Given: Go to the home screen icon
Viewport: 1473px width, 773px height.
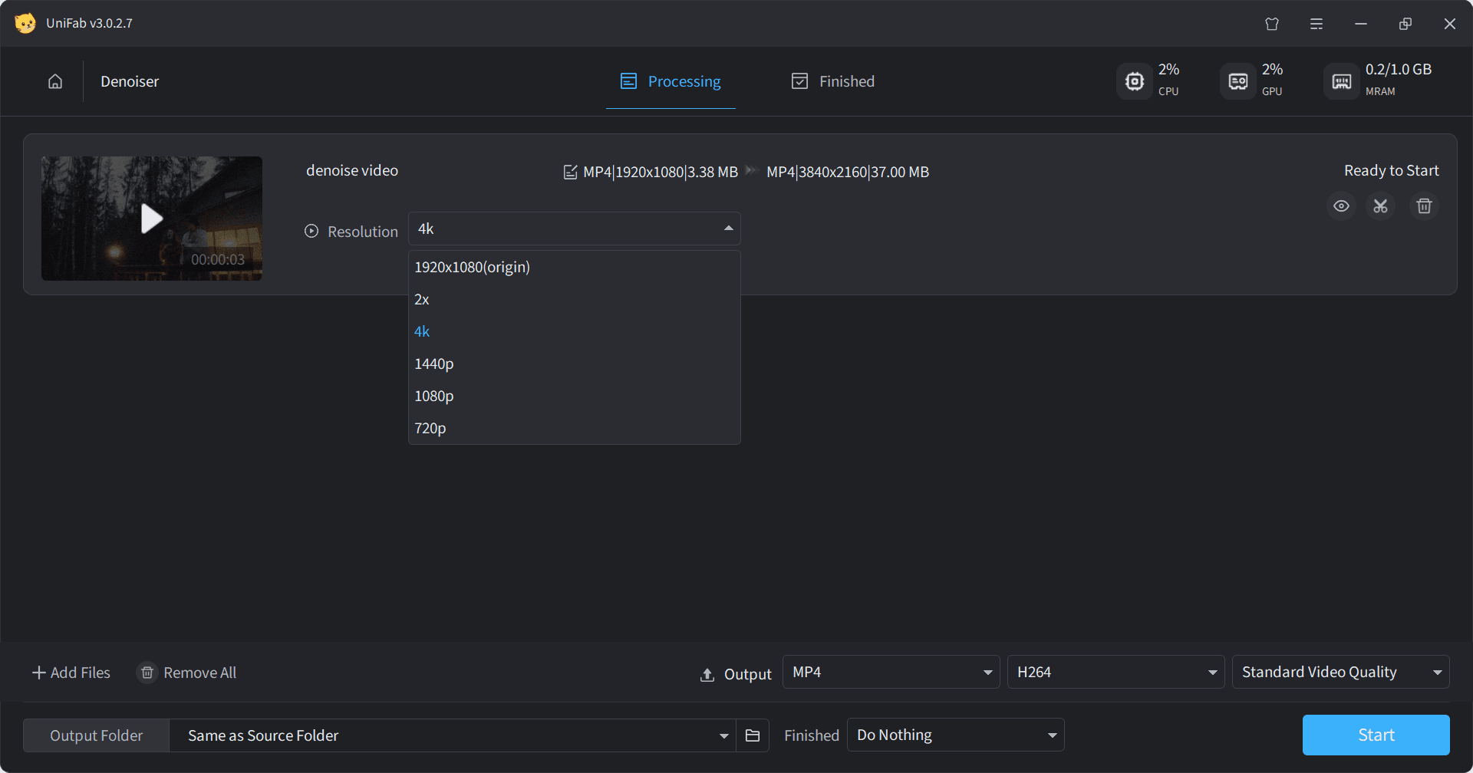Looking at the screenshot, I should pyautogui.click(x=55, y=81).
